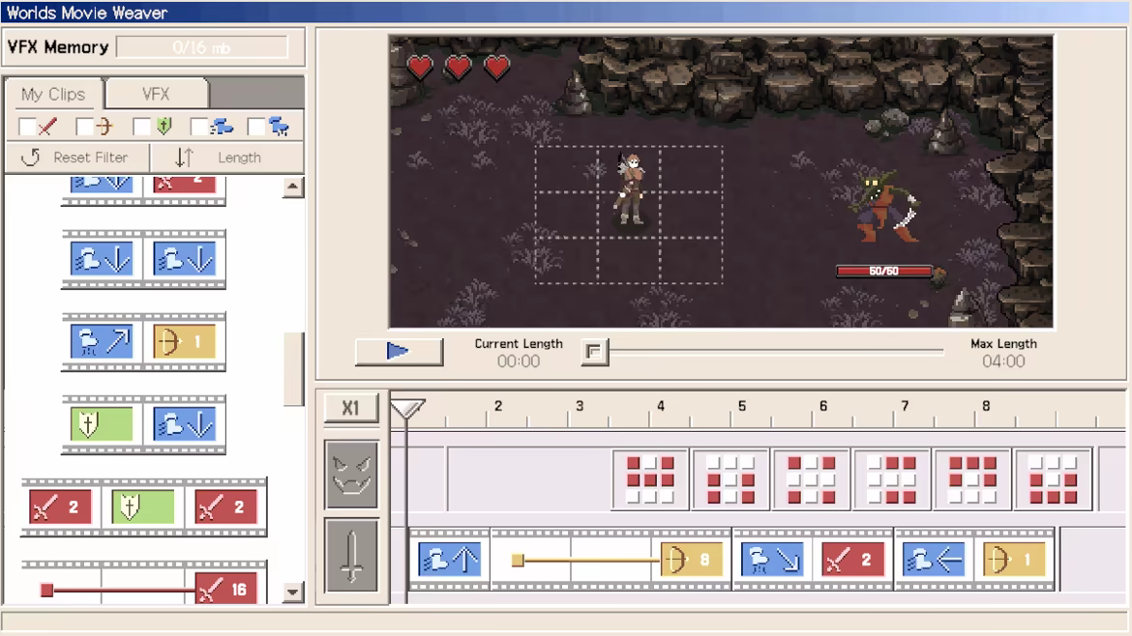Screen dimensions: 1132x636
Task: Toggle the sword attack filter checkbox
Action: (27, 127)
